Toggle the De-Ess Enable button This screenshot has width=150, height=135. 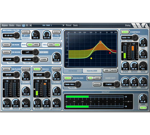pos(37,69)
